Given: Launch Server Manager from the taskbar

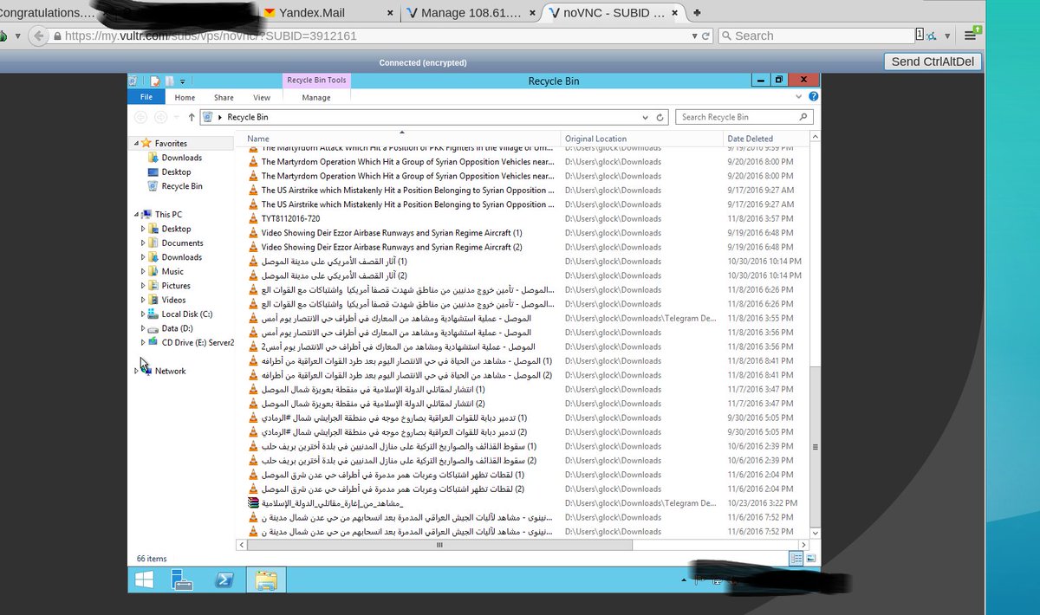Looking at the screenshot, I should click(x=182, y=579).
